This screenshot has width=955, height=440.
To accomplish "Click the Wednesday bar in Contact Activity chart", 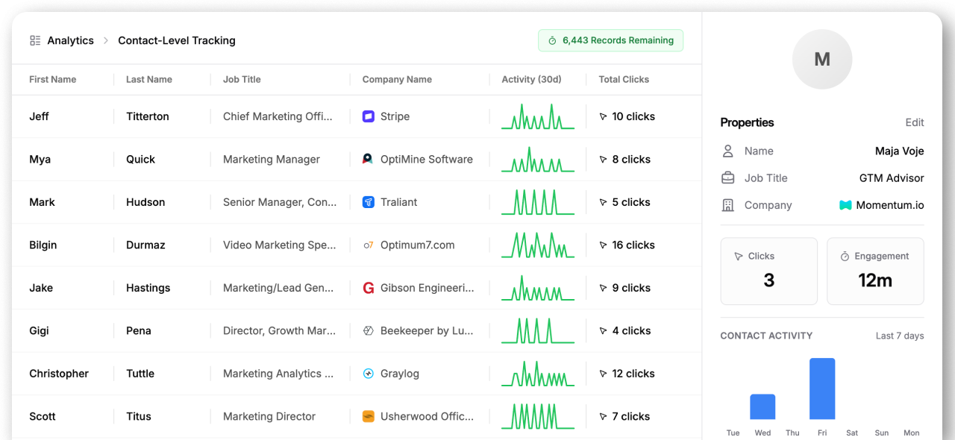I will coord(763,406).
